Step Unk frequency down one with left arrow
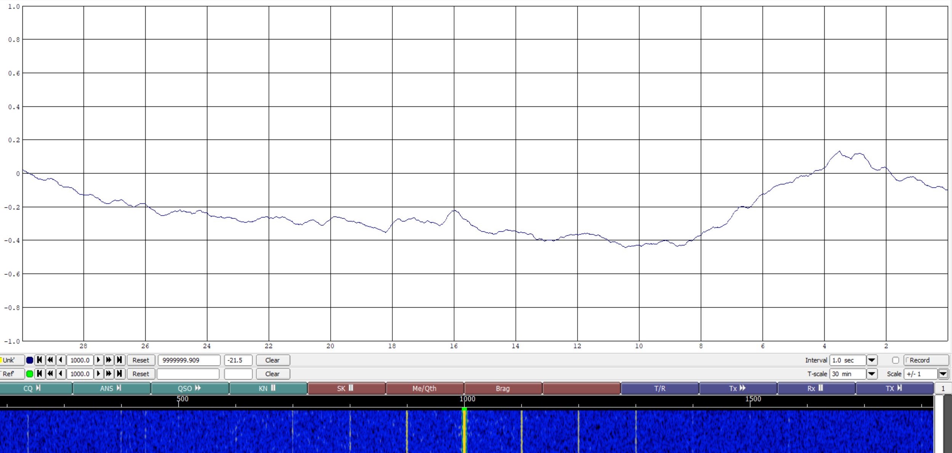The image size is (952, 453). pyautogui.click(x=61, y=360)
